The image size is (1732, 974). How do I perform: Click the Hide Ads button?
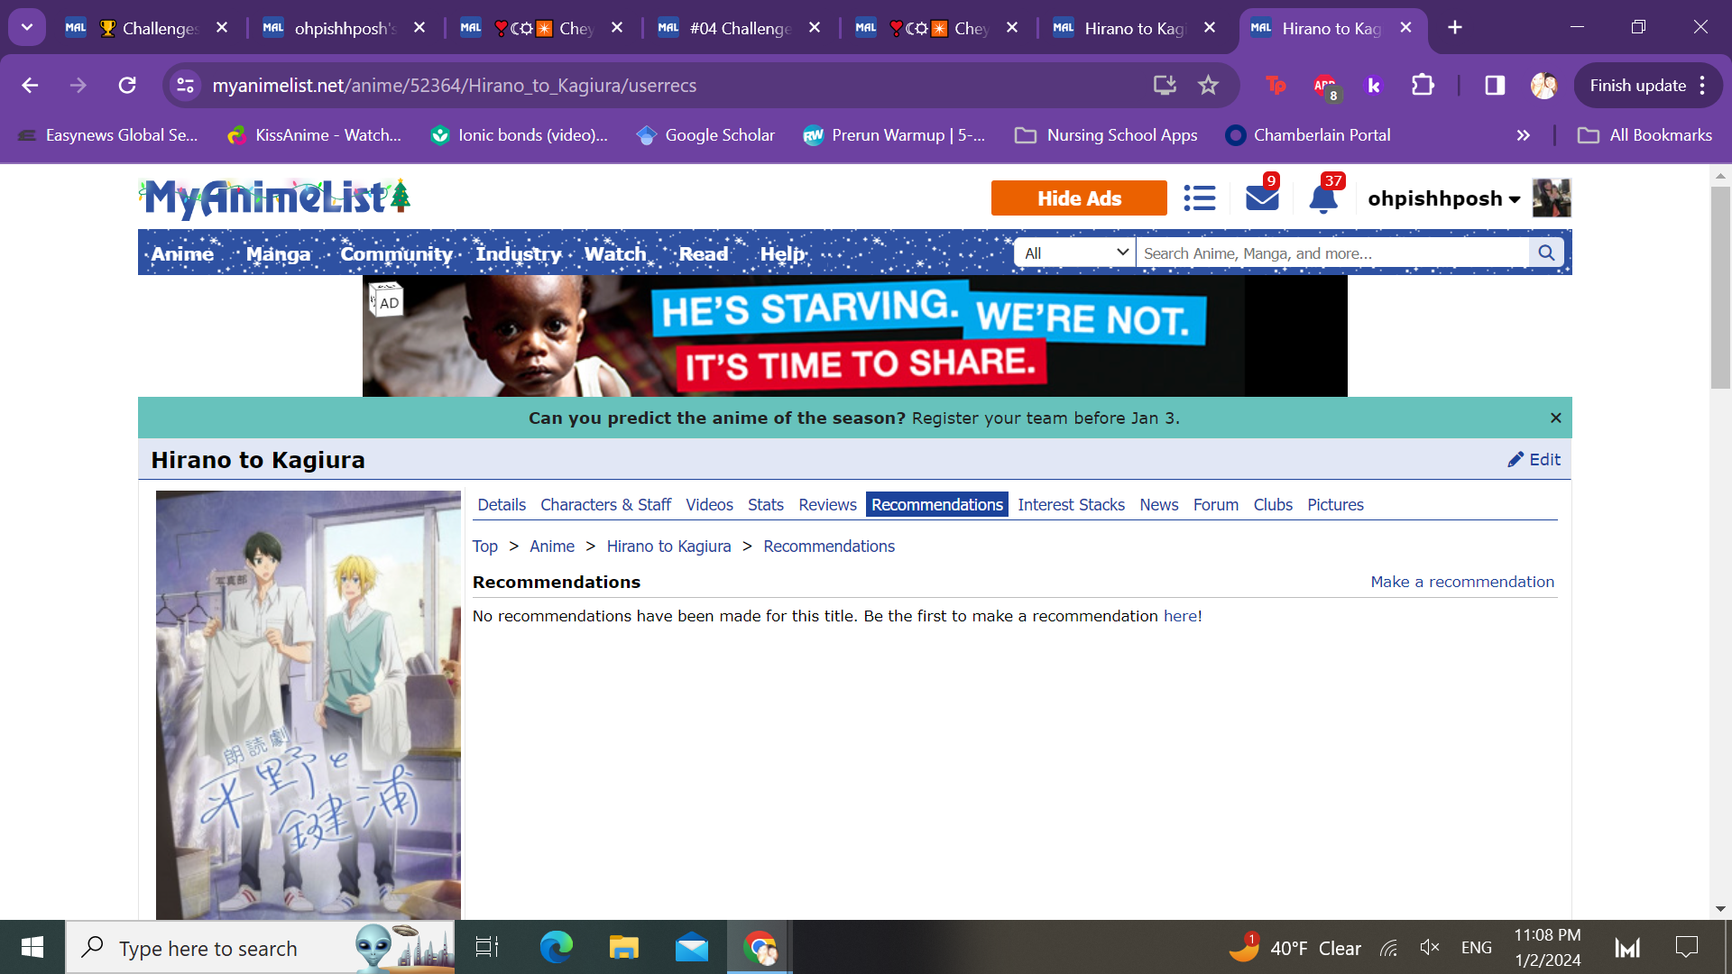point(1078,198)
